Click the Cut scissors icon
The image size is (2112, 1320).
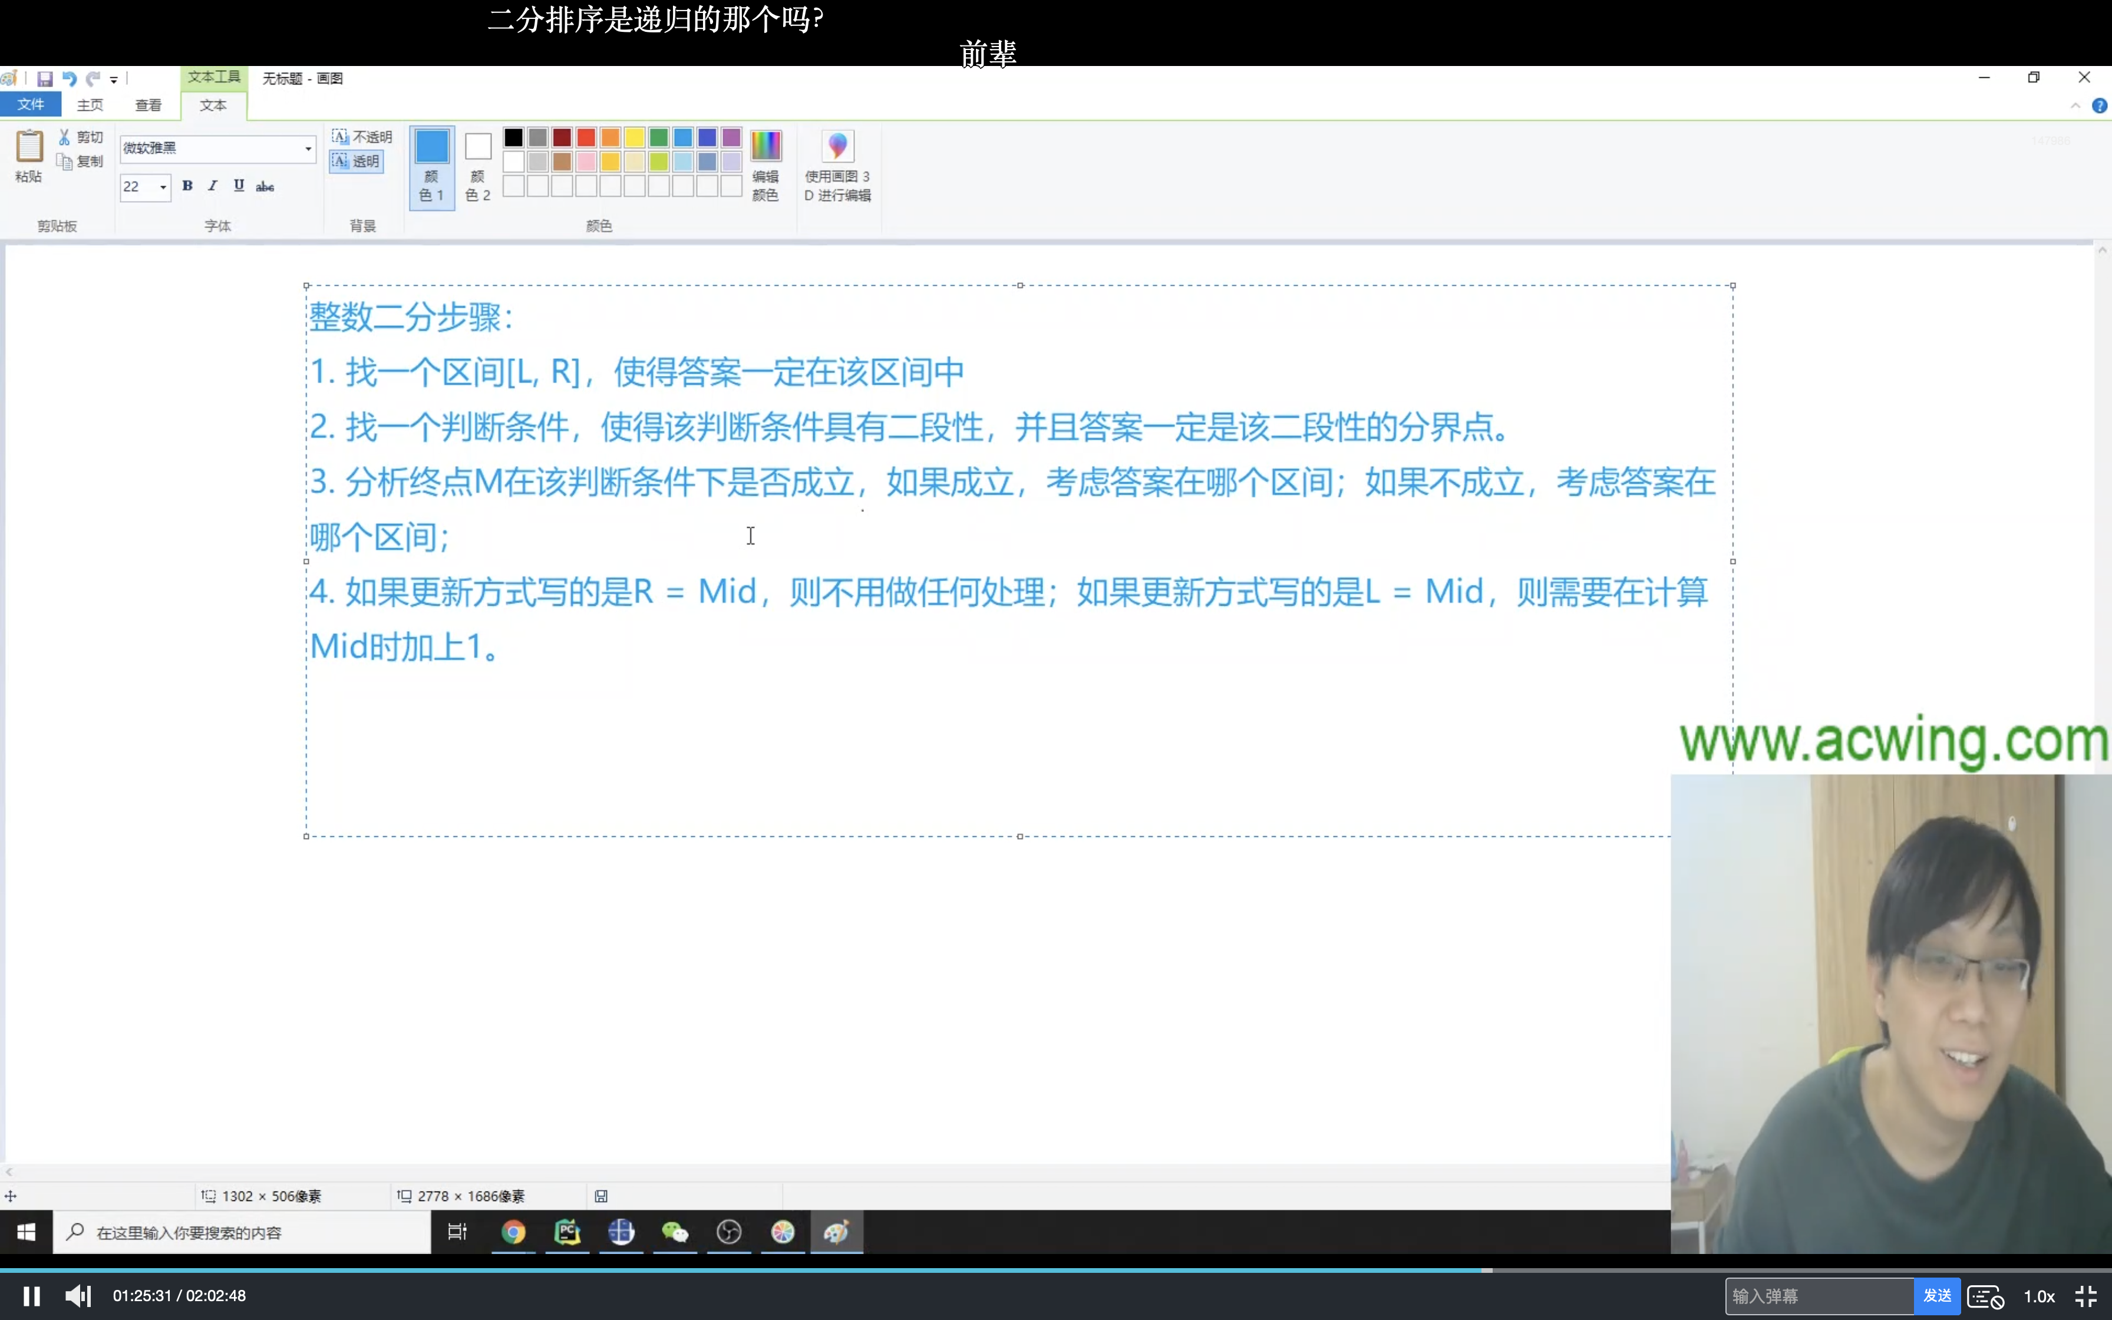click(65, 137)
